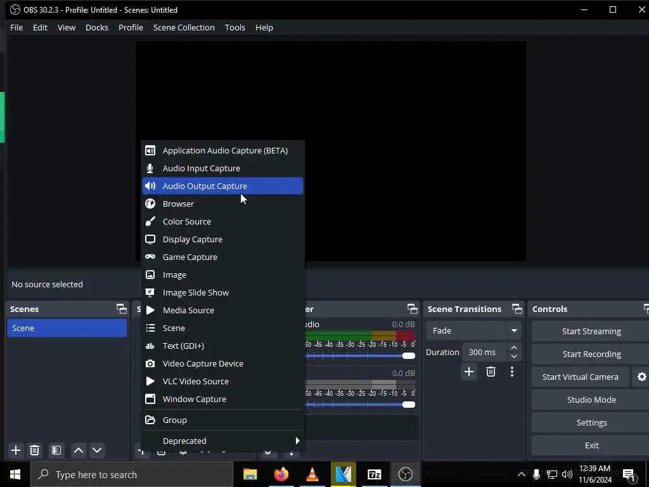Screen dimensions: 649x487
Task: Open the Edit menu
Action: [40, 27]
